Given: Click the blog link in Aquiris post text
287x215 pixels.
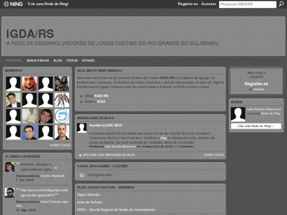Looking at the screenshot, I should pos(163,138).
